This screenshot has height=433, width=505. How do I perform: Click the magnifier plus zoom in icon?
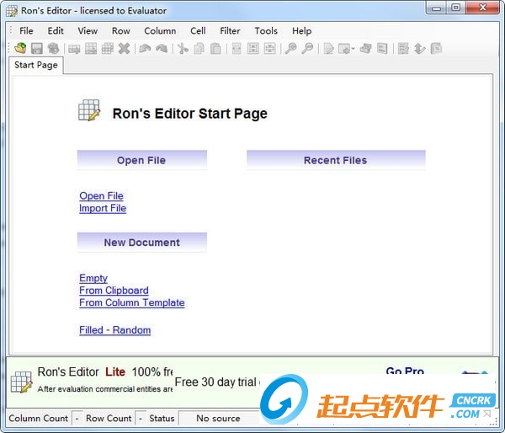coord(290,49)
